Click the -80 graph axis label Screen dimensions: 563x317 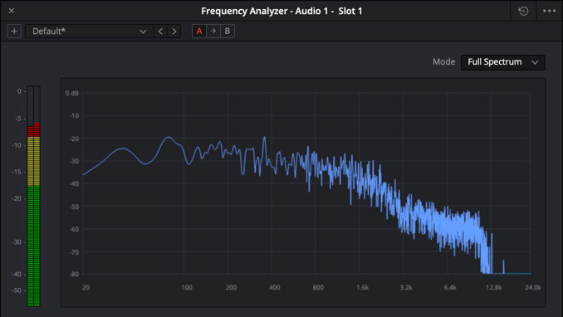[x=74, y=274]
